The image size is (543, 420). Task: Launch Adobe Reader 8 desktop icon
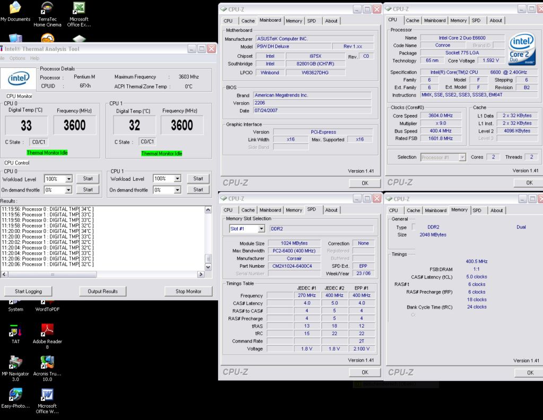[47, 337]
